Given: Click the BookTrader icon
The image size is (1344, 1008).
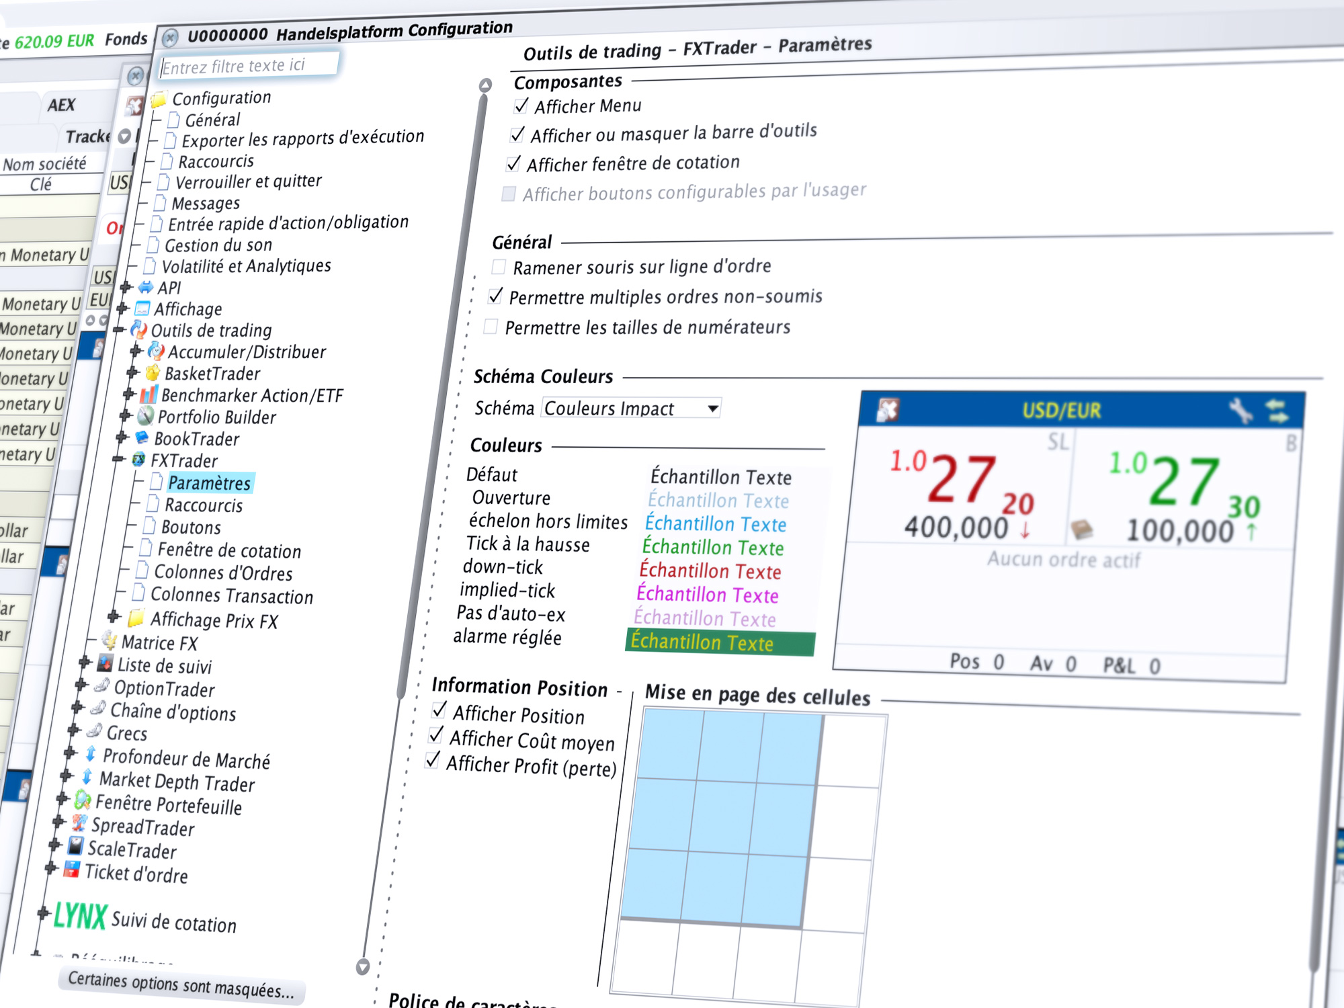Looking at the screenshot, I should point(142,437).
